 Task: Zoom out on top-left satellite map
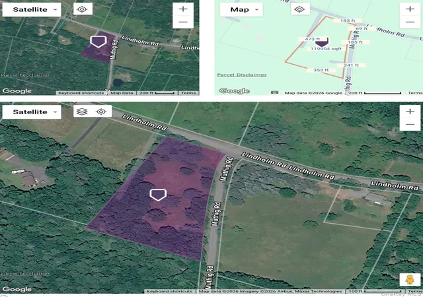click(x=183, y=22)
